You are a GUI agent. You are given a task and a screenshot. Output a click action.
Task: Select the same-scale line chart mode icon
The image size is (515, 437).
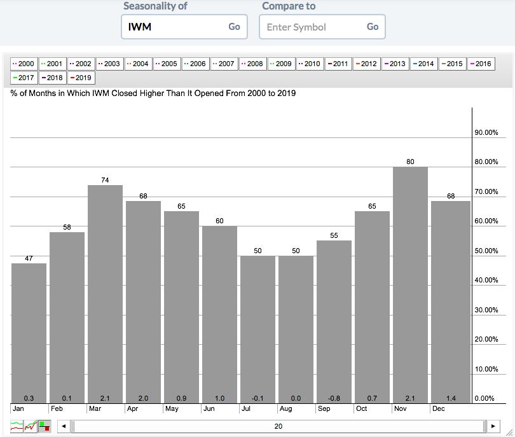click(x=31, y=426)
